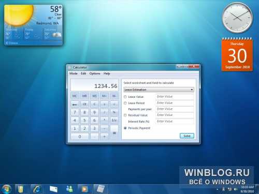Click the 1/x reciprocal key
The image size is (259, 194).
click(114, 121)
